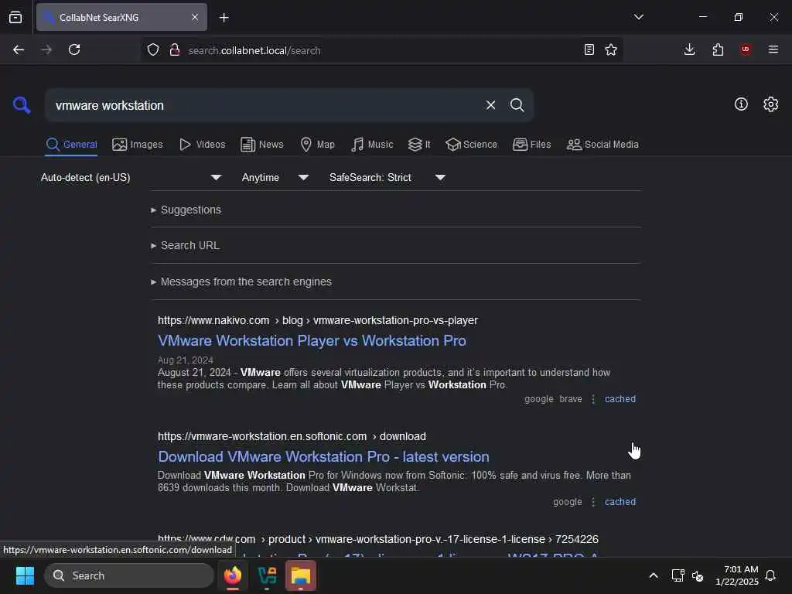Reload the page

tap(74, 49)
